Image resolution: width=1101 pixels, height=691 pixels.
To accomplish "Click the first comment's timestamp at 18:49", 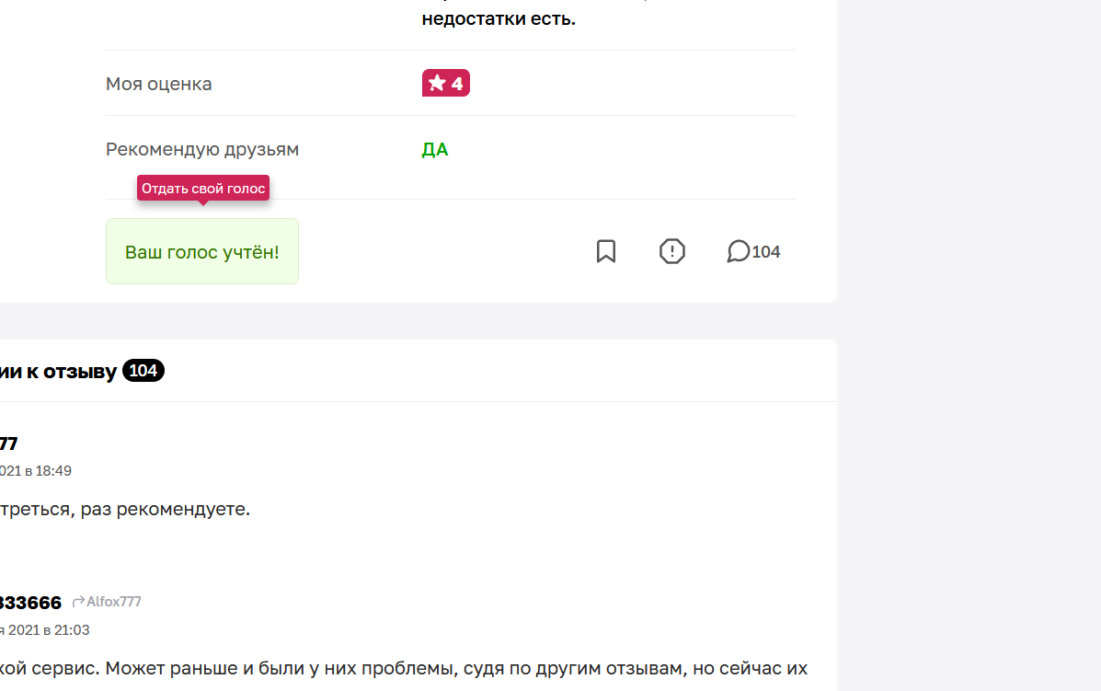I will pyautogui.click(x=36, y=471).
